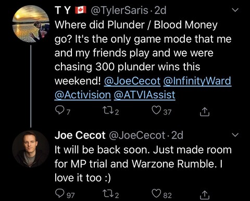This screenshot has height=201, width=250.
Task: Open options chevron on TylerSaris's tweet
Action: pyautogui.click(x=235, y=10)
